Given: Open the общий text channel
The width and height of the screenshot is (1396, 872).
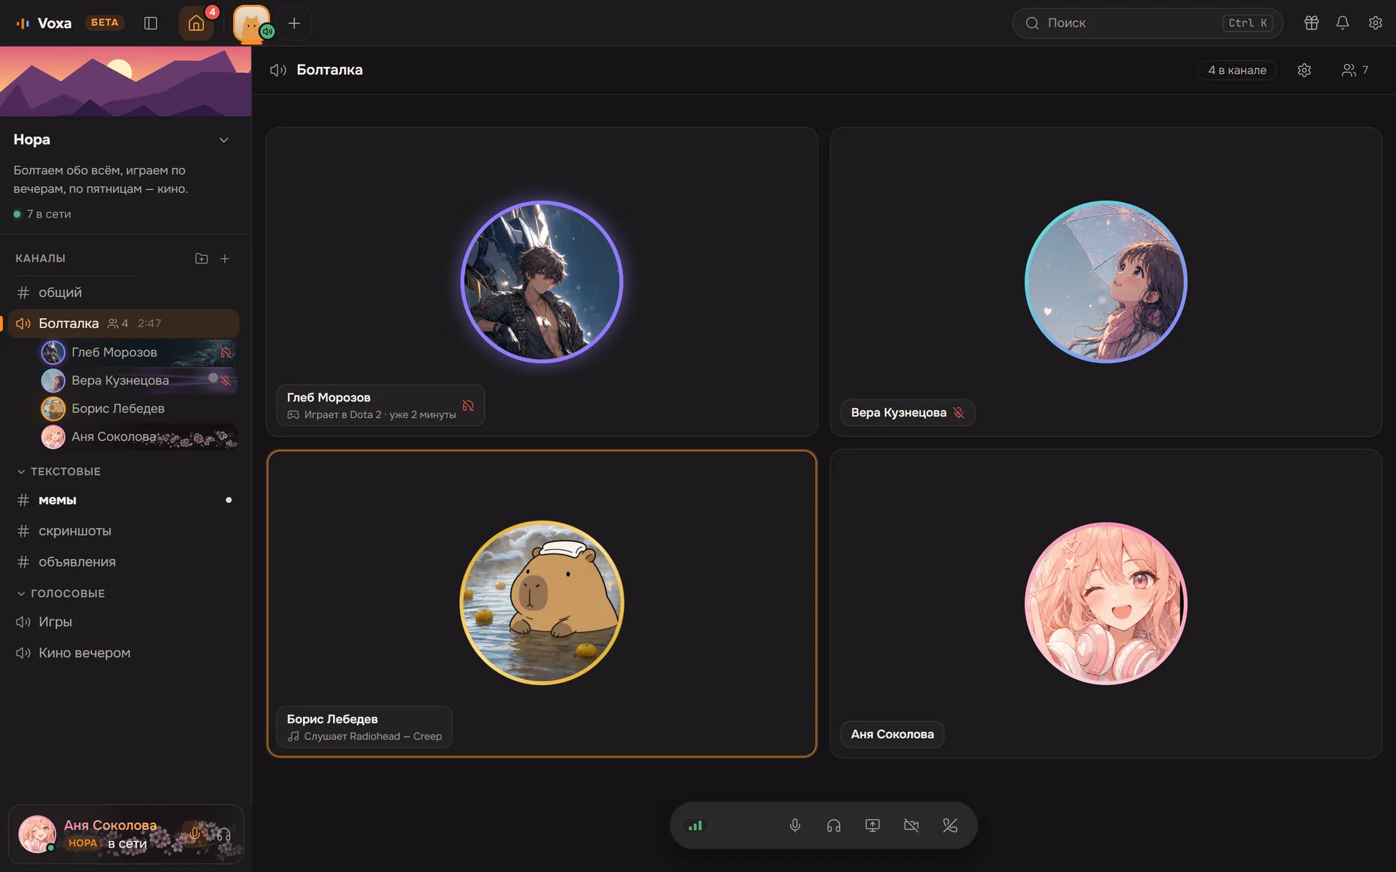Looking at the screenshot, I should [x=123, y=292].
